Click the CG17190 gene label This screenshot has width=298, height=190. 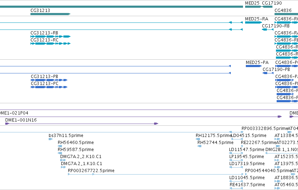272,3
